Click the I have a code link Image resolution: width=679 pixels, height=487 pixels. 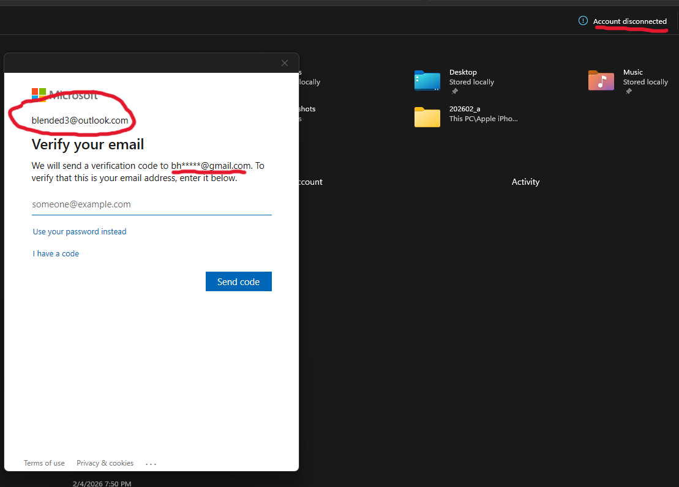pos(56,254)
